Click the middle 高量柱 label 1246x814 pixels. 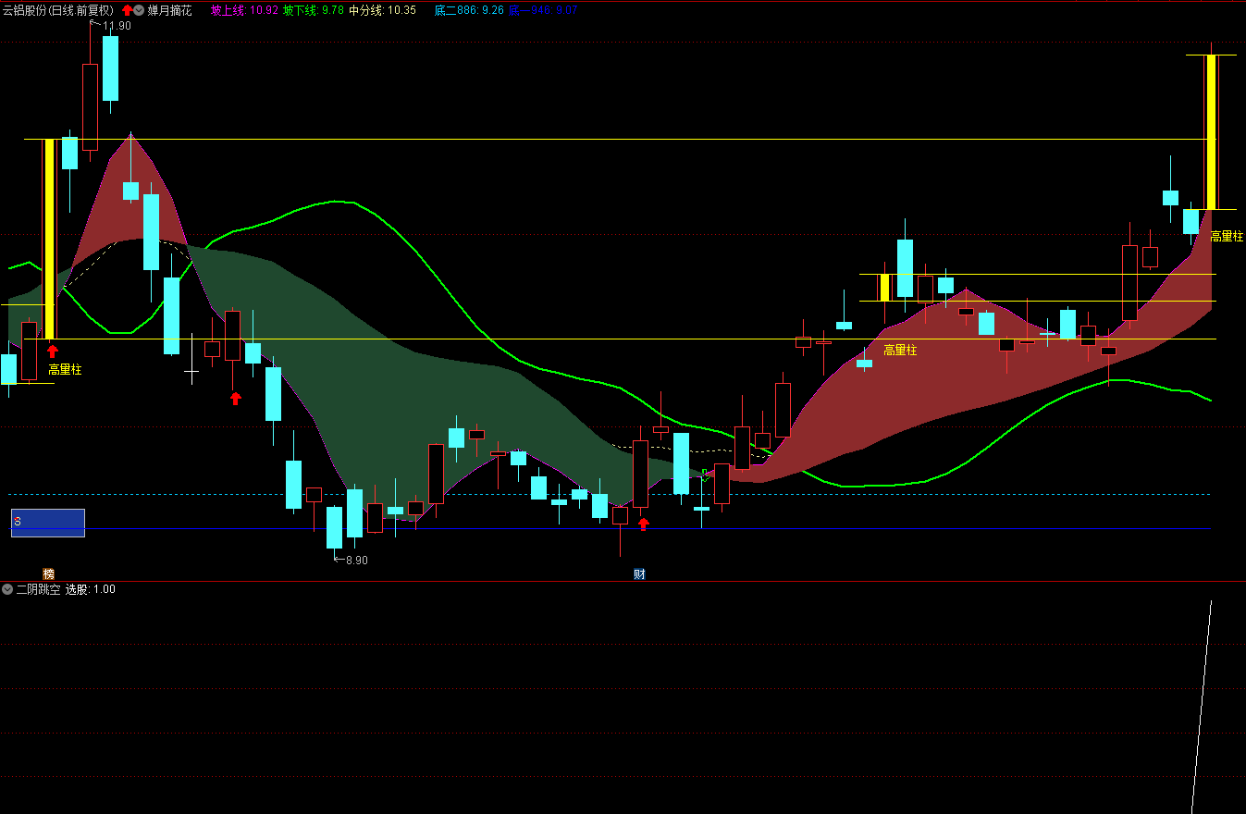[x=900, y=350]
